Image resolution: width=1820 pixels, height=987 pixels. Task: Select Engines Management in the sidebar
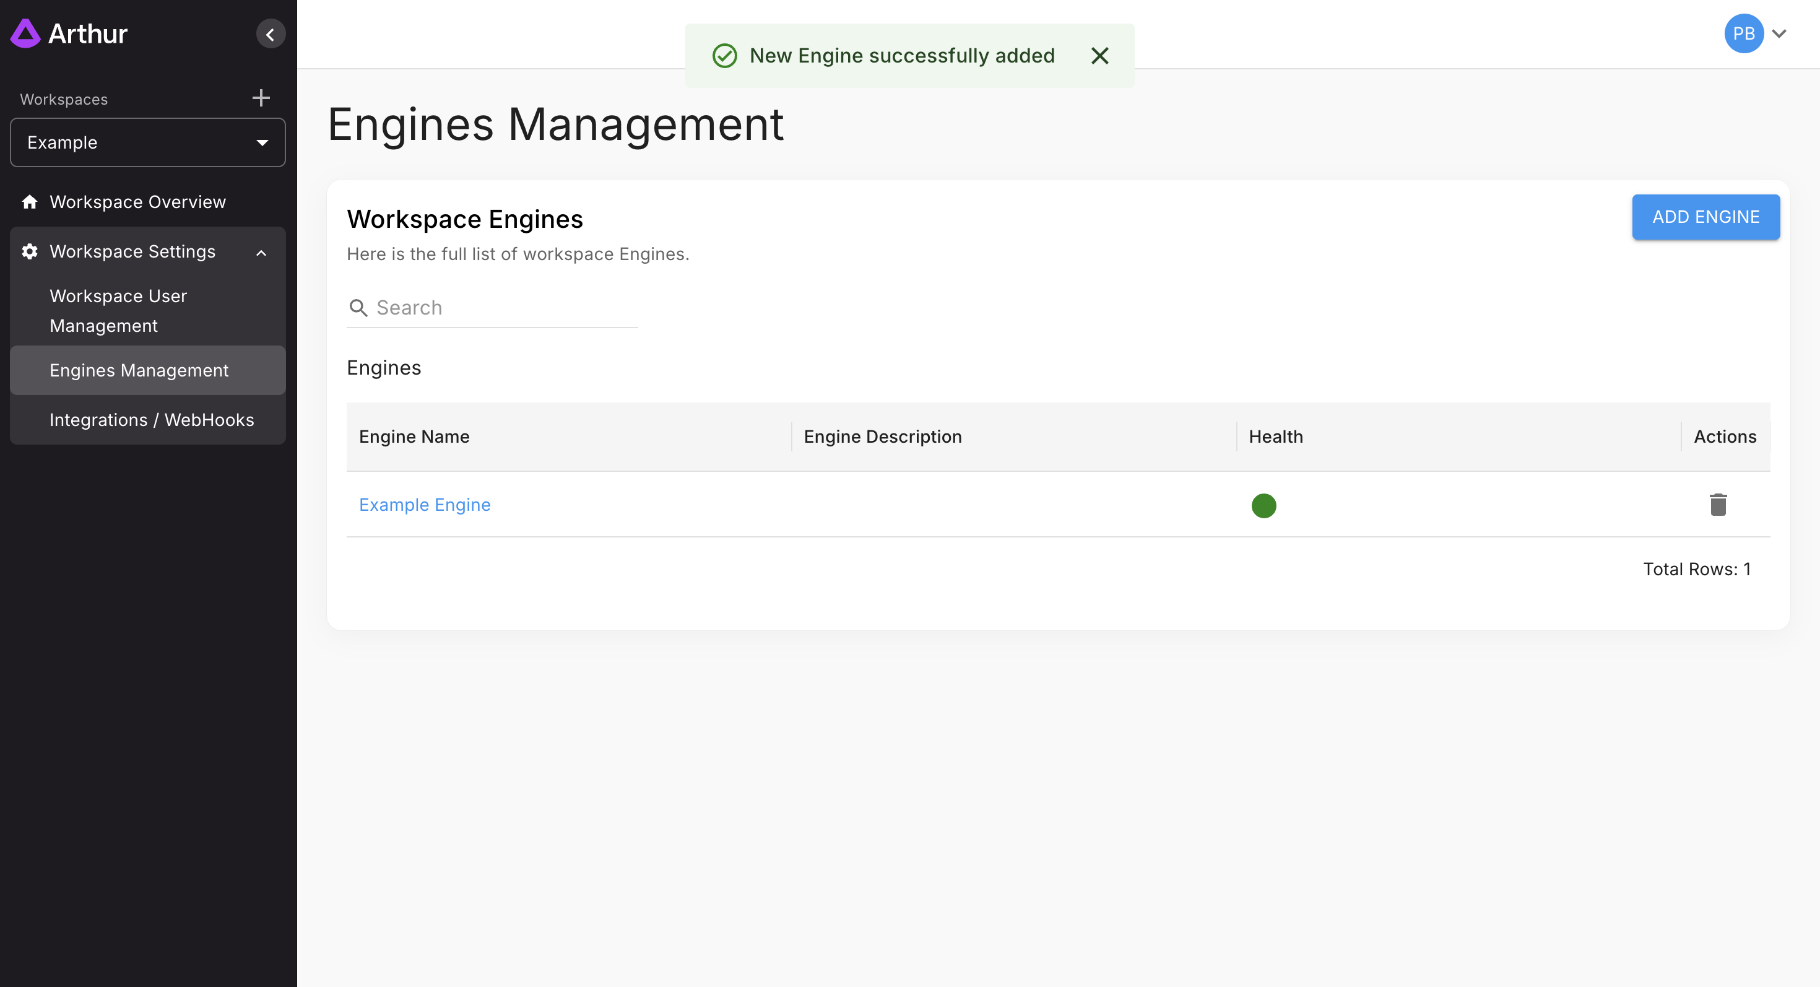point(139,370)
